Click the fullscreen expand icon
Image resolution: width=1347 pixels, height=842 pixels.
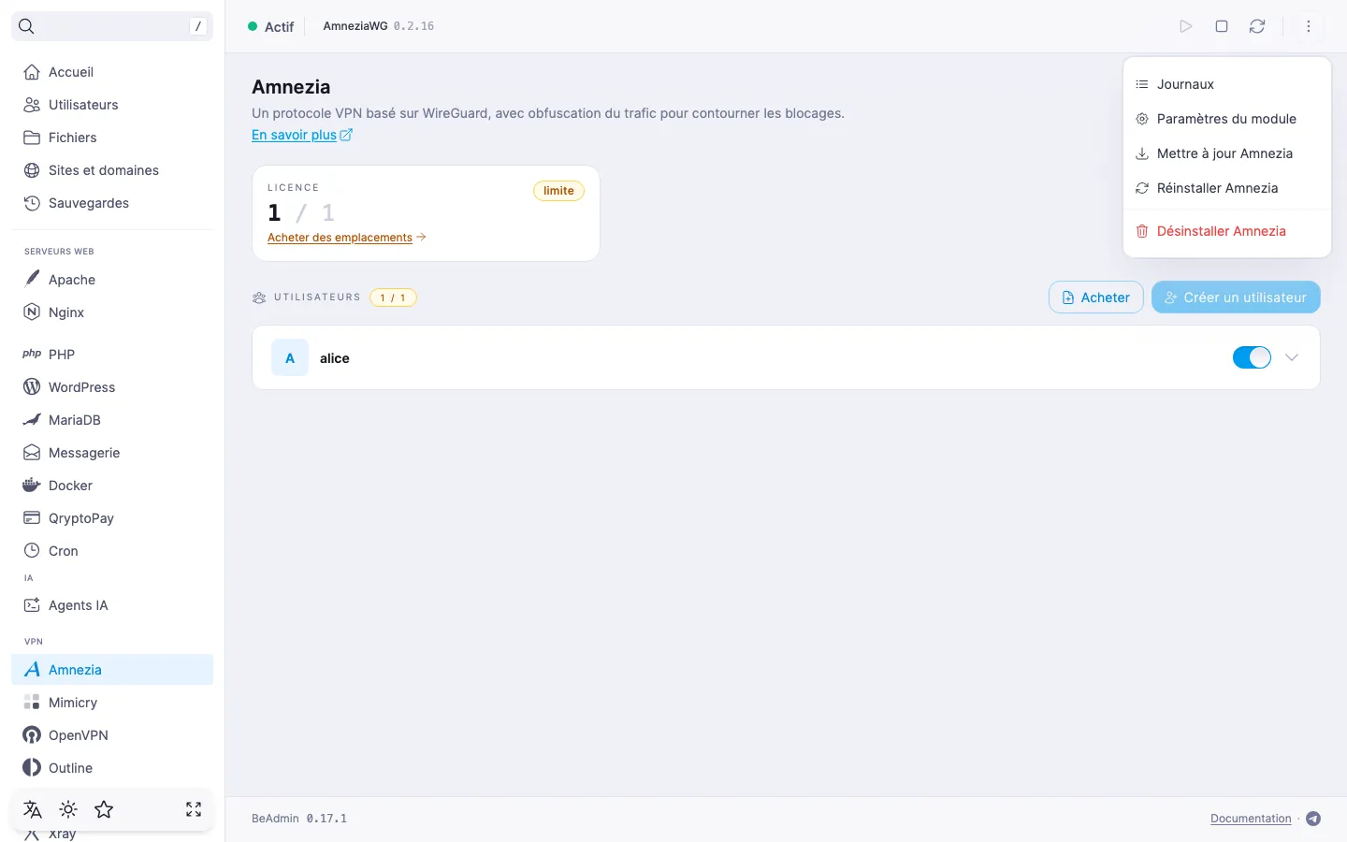(x=194, y=809)
